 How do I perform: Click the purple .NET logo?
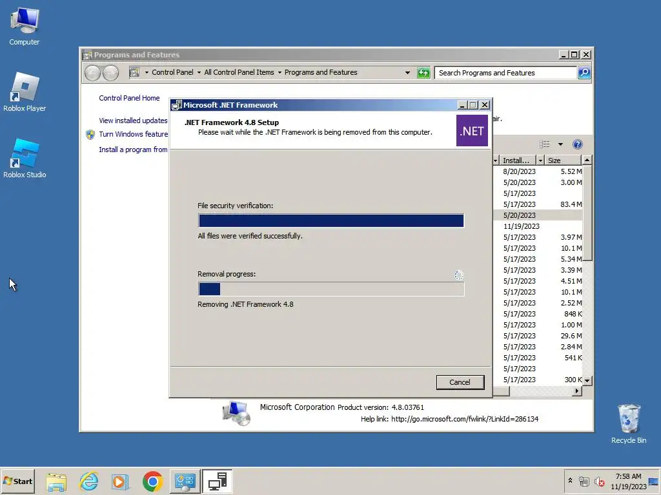coord(472,131)
